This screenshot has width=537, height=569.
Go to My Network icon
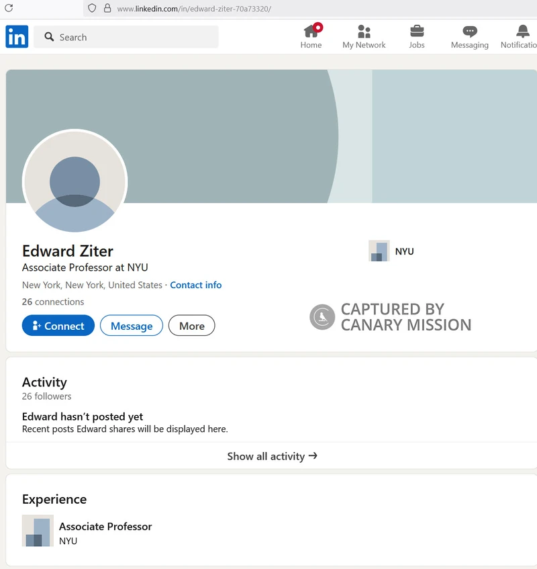364,32
